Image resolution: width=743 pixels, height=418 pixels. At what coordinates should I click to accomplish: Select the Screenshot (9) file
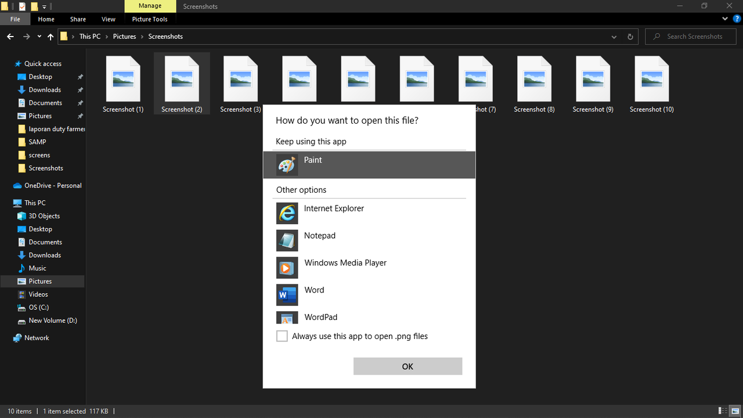[x=593, y=84]
